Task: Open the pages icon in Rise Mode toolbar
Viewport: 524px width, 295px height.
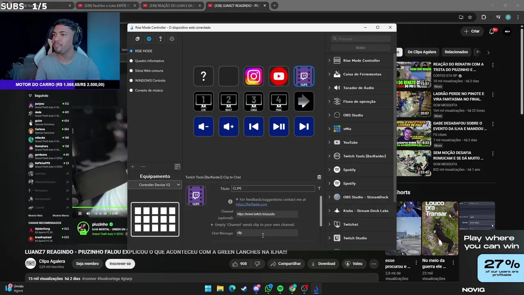Action: [x=138, y=39]
